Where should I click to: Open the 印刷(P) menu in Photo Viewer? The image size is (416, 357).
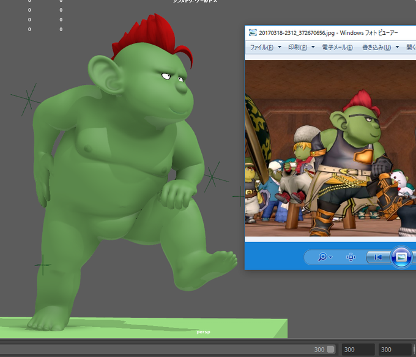tap(302, 47)
